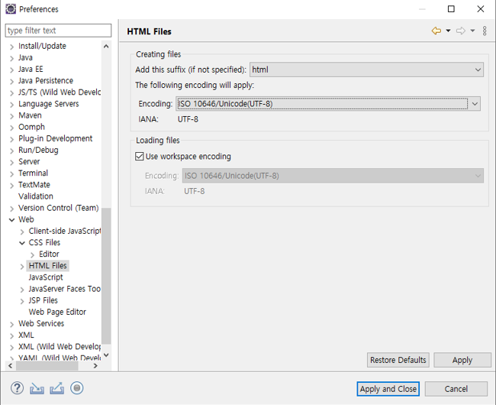This screenshot has height=405, width=496.
Task: Open the Creating files Encoding dropdown
Action: [328, 104]
